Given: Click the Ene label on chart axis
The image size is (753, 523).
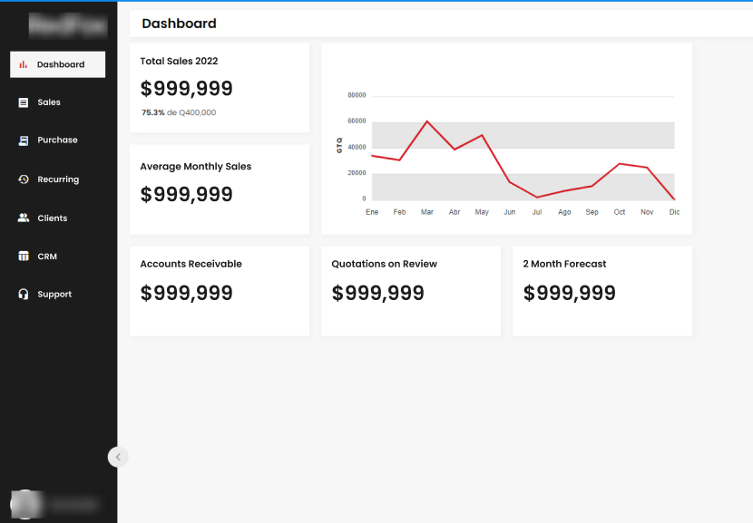Looking at the screenshot, I should pos(372,212).
